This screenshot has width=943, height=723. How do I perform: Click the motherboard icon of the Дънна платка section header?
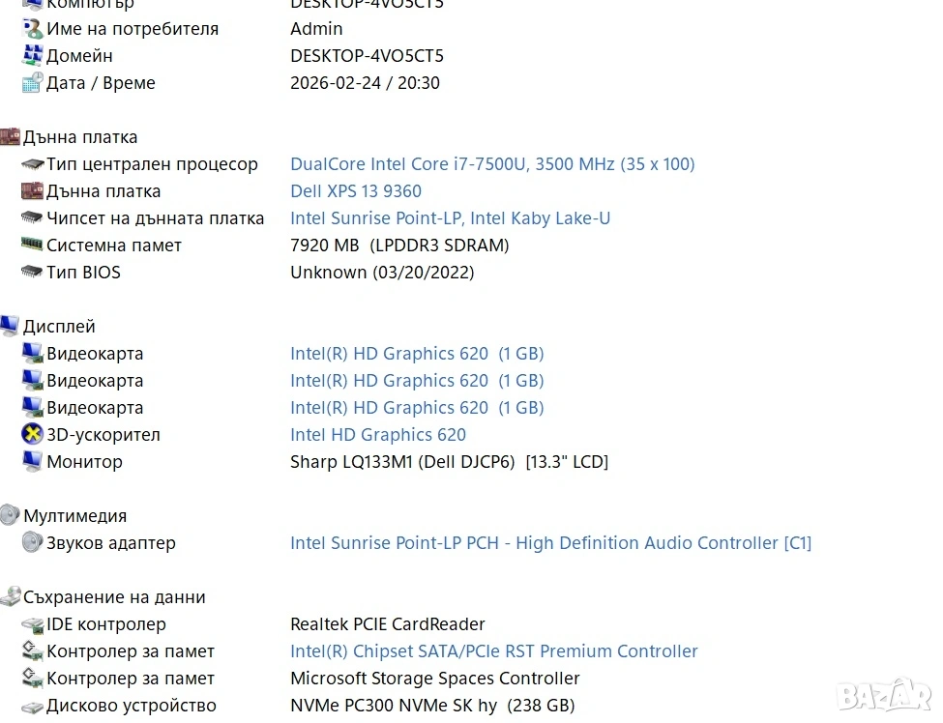coord(10,137)
